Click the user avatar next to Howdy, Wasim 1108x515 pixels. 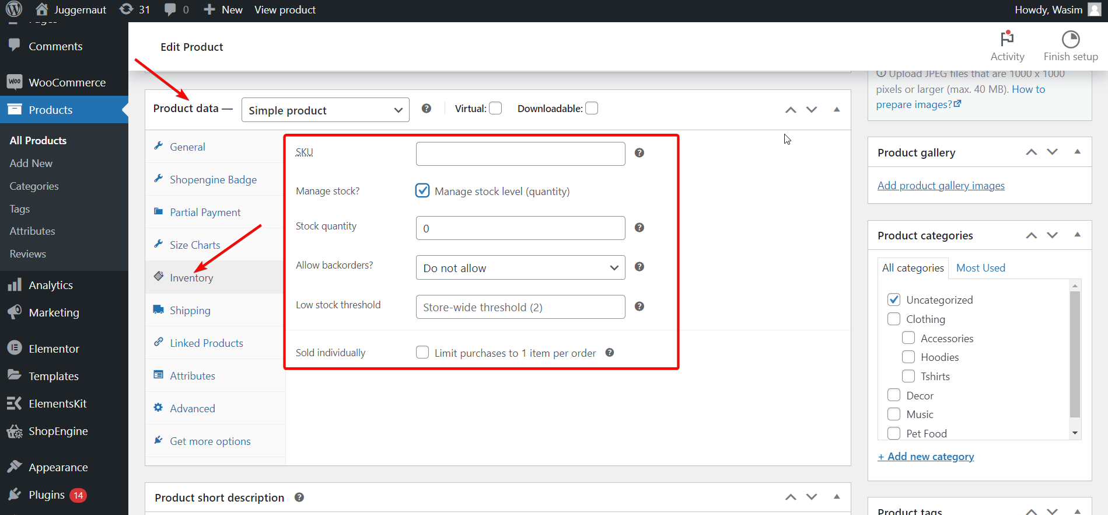[x=1095, y=9]
